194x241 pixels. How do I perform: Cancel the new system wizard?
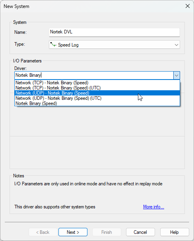pos(140,232)
